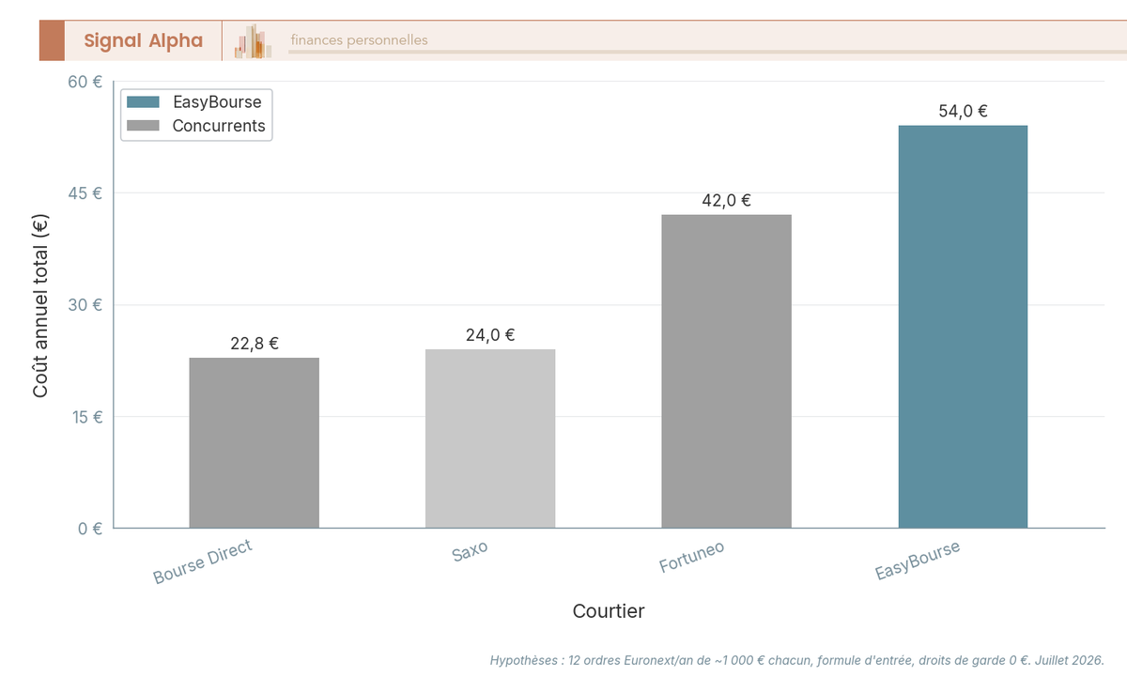Click the EasyBourse legend label
The width and height of the screenshot is (1127, 677).
tap(217, 102)
